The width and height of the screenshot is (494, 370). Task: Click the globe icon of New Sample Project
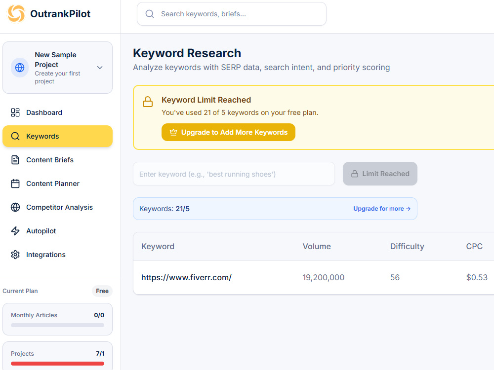coord(20,67)
